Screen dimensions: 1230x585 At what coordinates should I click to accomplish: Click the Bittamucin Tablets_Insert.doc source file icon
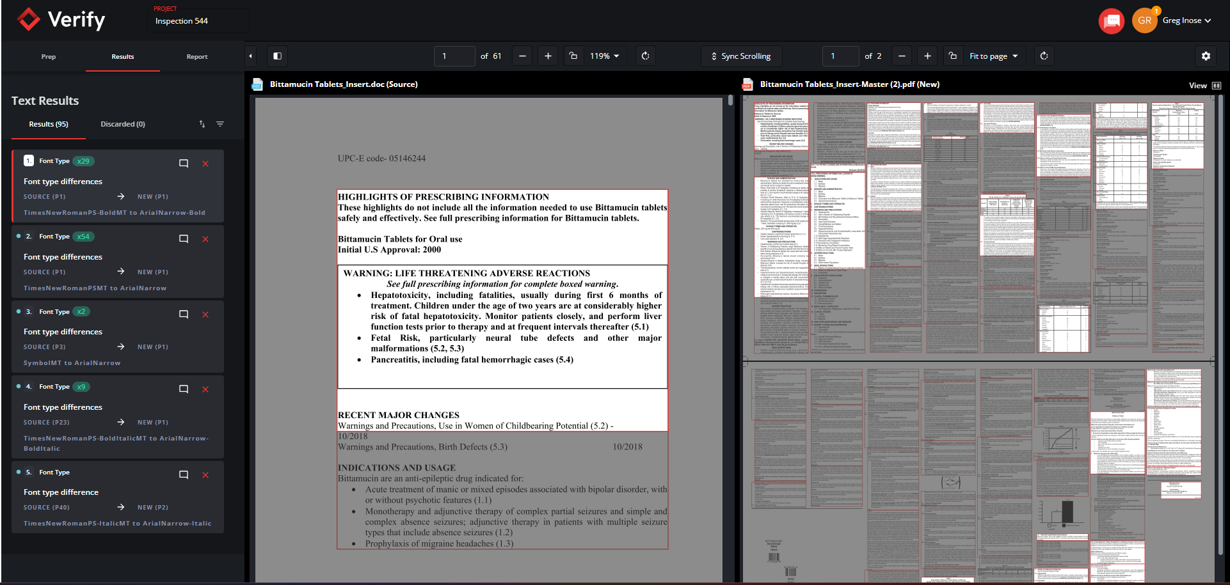coord(257,84)
